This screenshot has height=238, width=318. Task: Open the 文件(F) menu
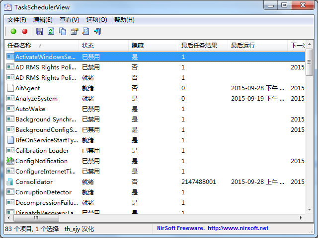(17, 20)
